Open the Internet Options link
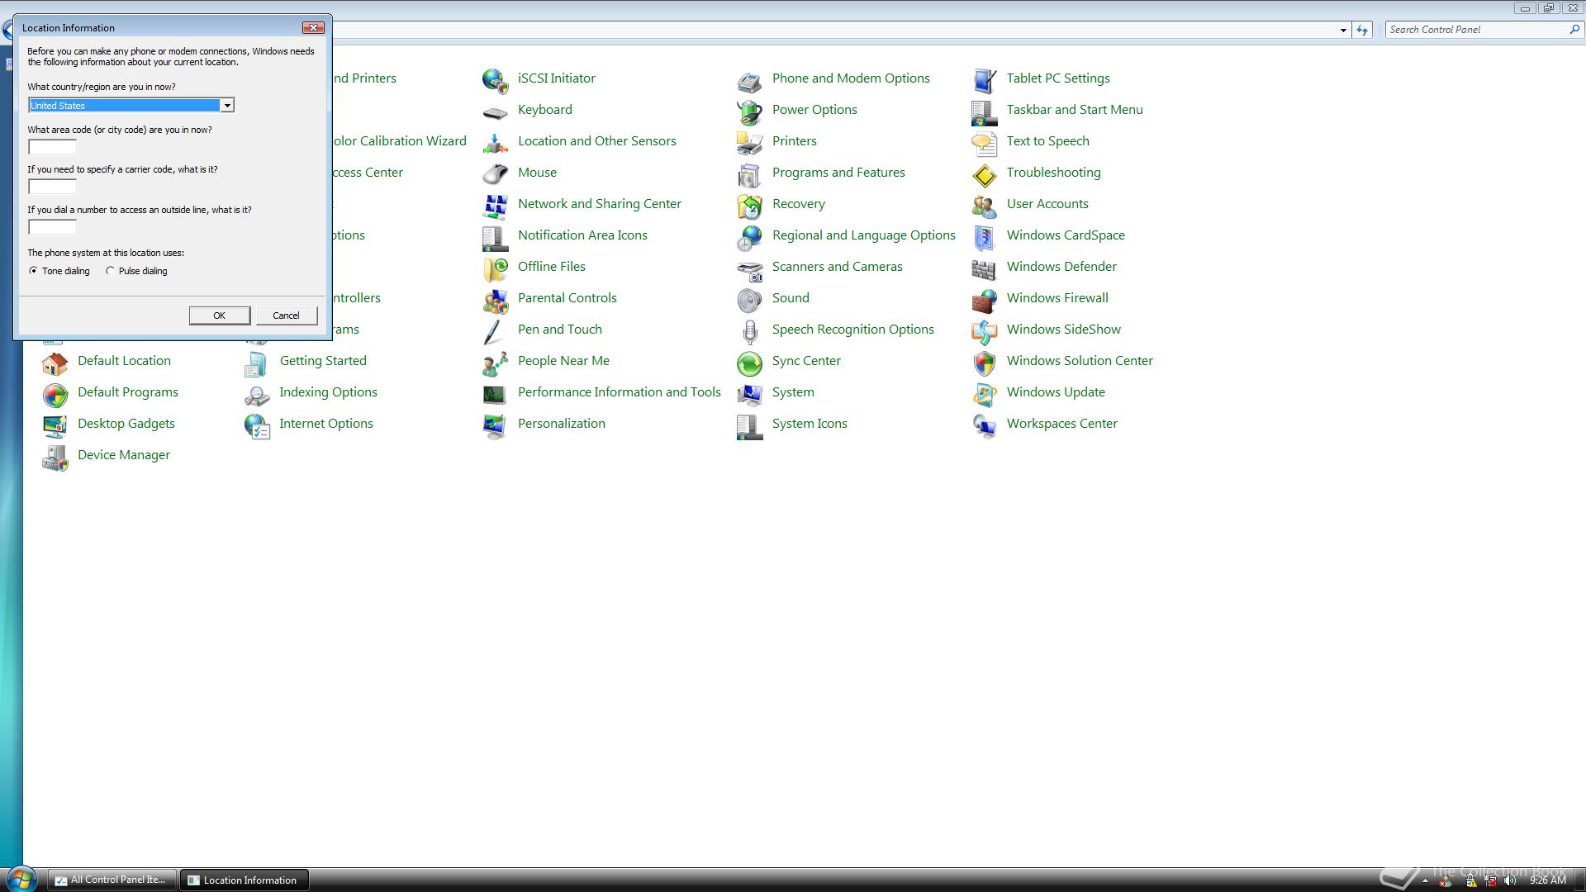Screen dimensions: 1586x892 tap(326, 423)
